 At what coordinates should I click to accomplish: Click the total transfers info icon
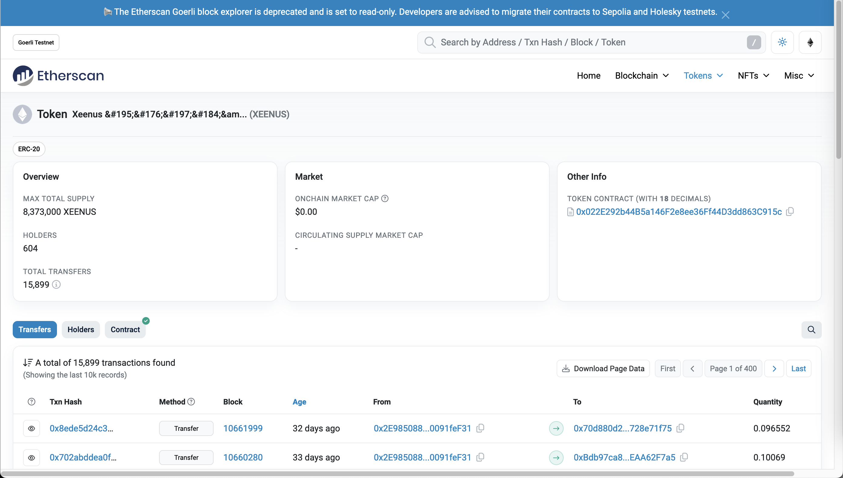56,285
